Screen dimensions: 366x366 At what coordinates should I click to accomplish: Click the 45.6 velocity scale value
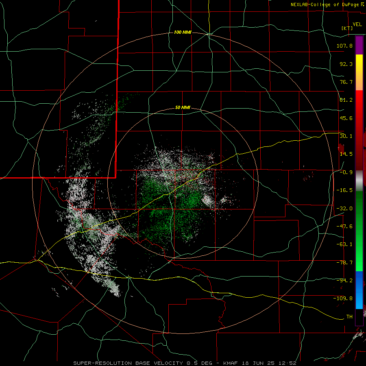click(x=346, y=118)
